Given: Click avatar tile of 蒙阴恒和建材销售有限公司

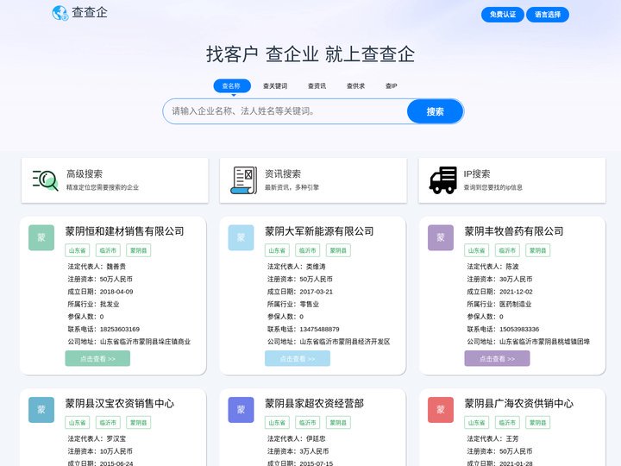Looking at the screenshot, I should [41, 237].
